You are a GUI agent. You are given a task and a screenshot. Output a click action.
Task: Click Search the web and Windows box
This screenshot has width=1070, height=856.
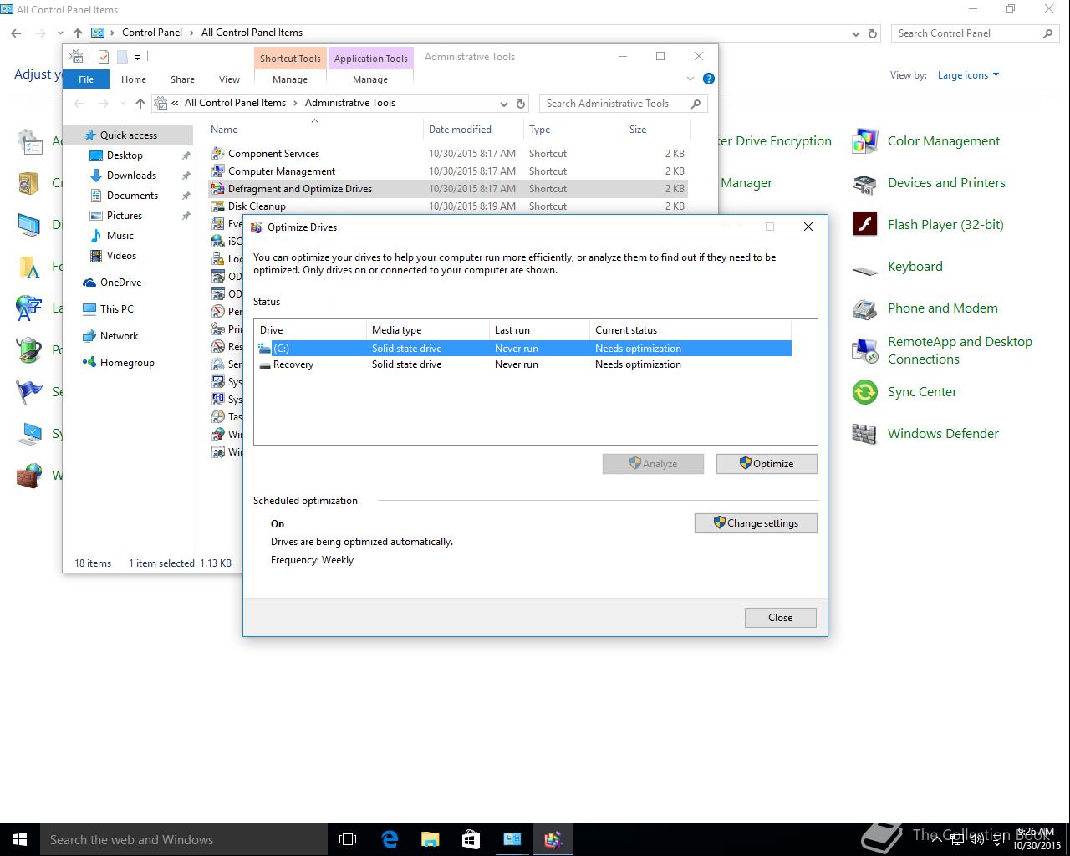click(x=184, y=839)
